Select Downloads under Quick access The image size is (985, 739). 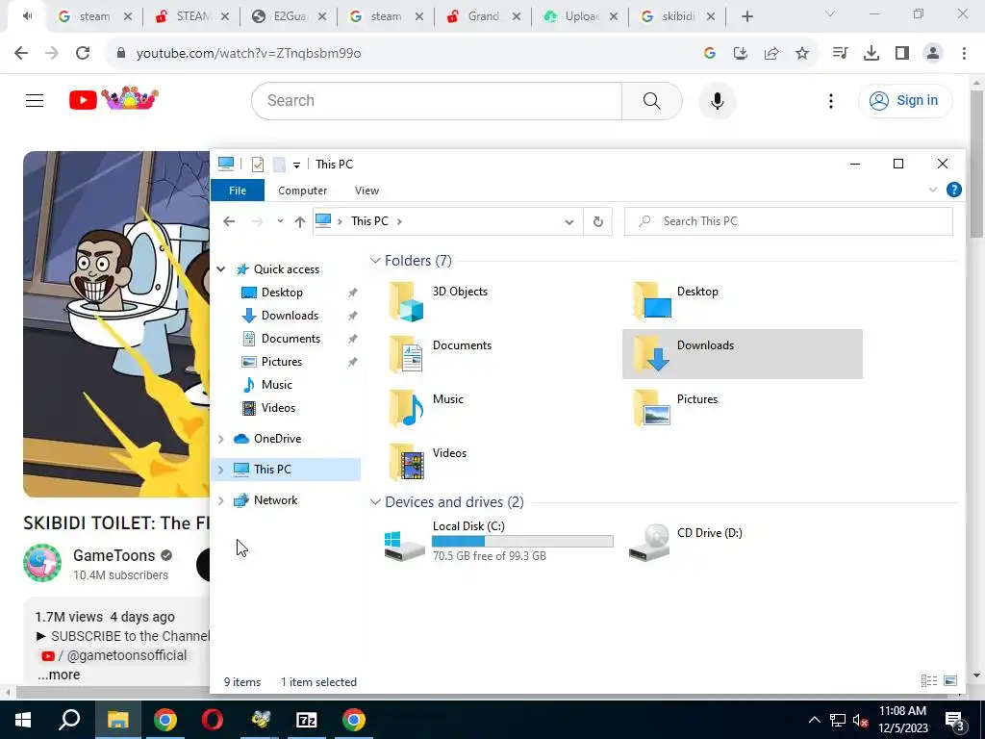click(290, 316)
